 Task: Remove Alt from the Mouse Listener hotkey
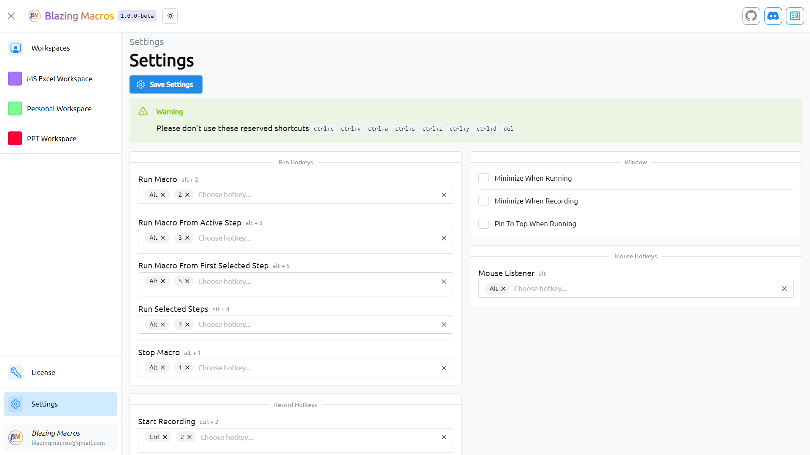503,289
